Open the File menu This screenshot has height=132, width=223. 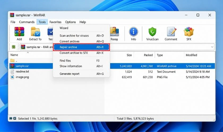(13, 22)
